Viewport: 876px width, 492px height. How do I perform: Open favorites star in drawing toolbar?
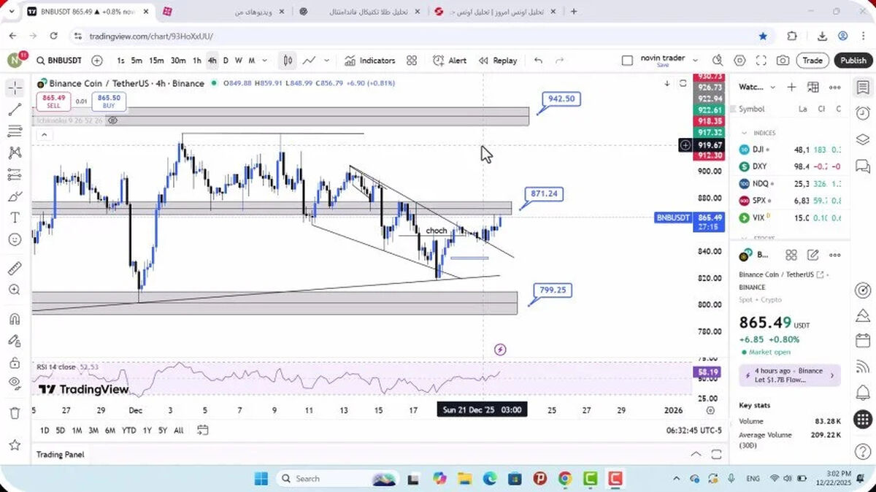click(x=15, y=445)
